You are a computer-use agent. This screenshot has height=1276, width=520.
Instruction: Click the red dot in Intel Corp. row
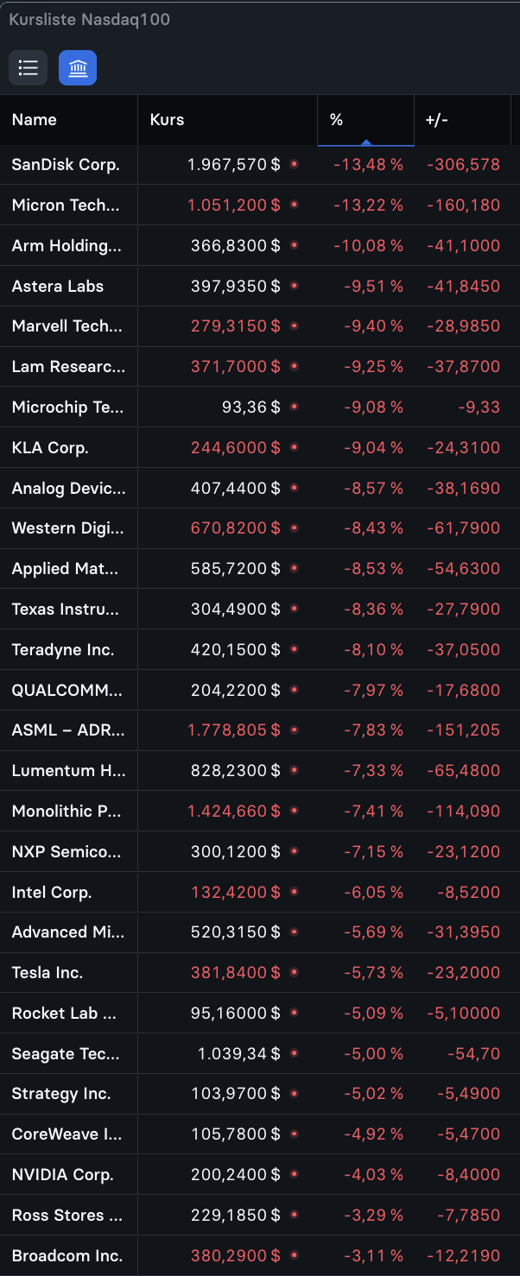pos(294,892)
